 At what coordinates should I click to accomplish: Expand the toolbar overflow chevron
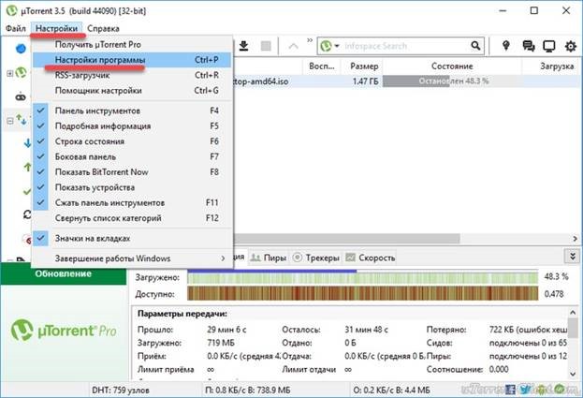tap(310, 40)
